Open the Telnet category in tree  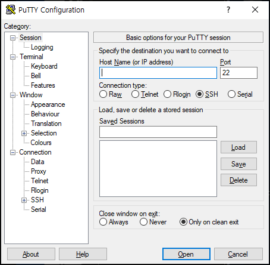pos(40,181)
